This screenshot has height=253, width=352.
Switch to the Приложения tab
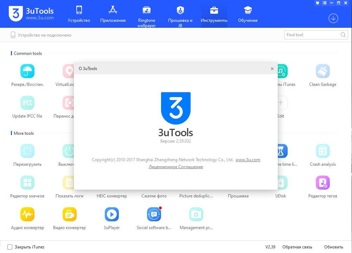(113, 14)
